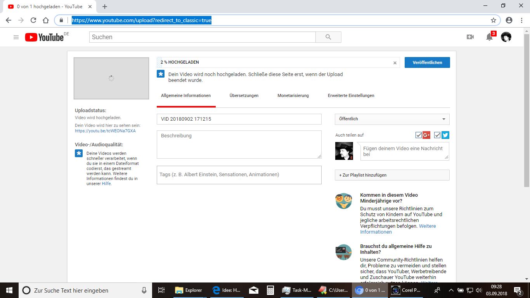Open the People icon in the taskbar
Image resolution: width=530 pixels, height=298 pixels.
coord(438,290)
